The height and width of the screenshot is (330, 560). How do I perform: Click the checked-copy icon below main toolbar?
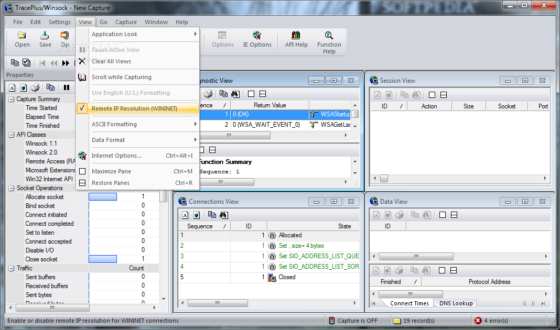(x=26, y=63)
